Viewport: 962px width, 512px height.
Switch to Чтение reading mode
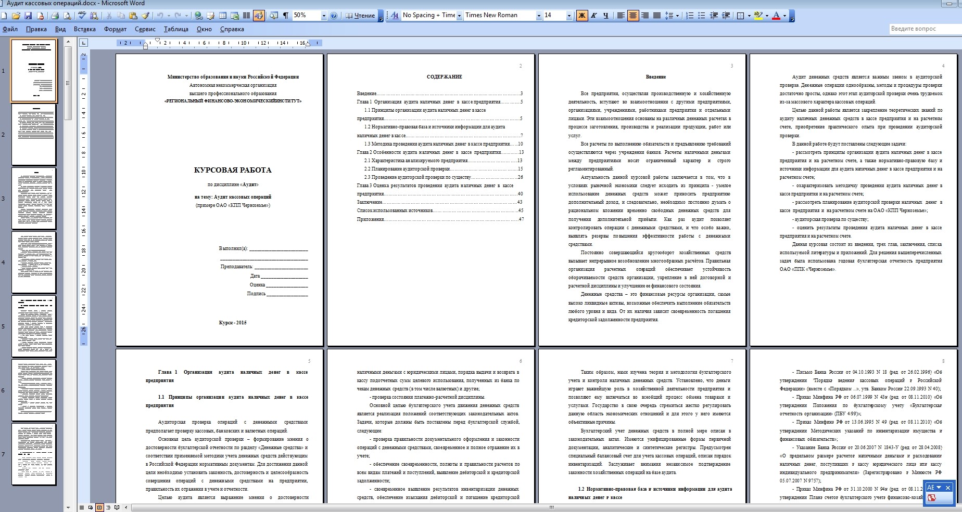click(x=360, y=16)
